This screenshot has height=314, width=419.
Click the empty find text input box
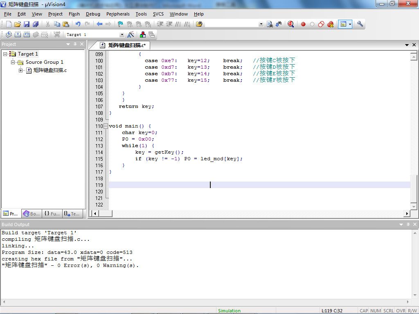coord(232,24)
